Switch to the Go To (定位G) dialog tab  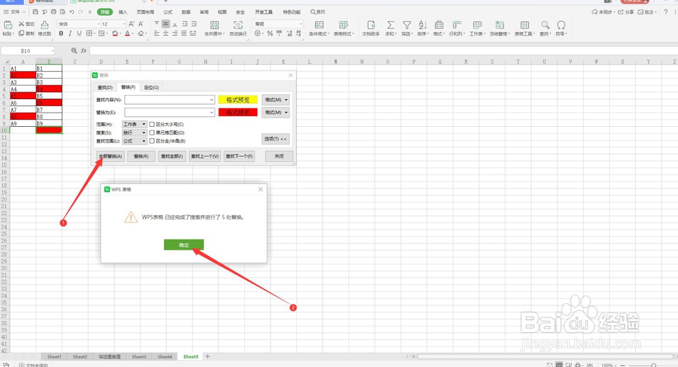(151, 88)
